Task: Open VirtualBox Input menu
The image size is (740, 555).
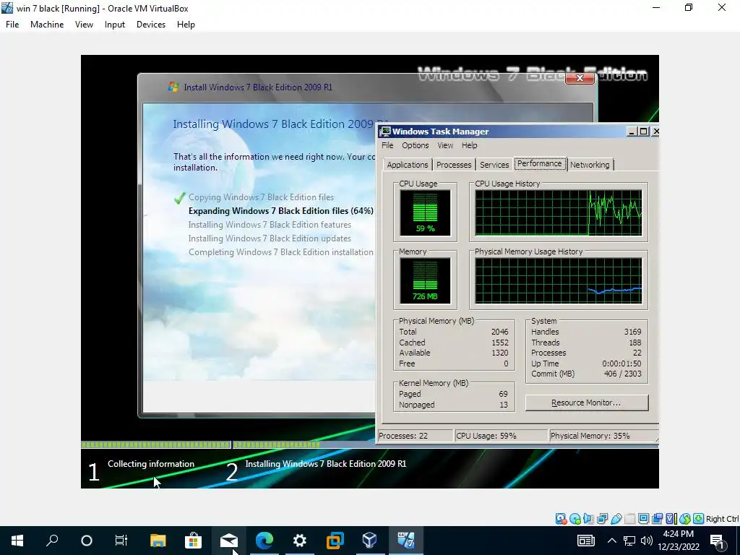Action: [x=115, y=25]
